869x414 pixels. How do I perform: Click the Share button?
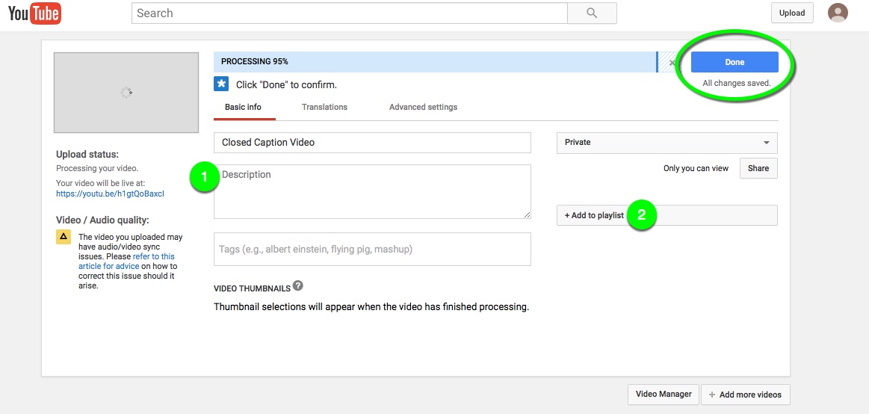(758, 168)
